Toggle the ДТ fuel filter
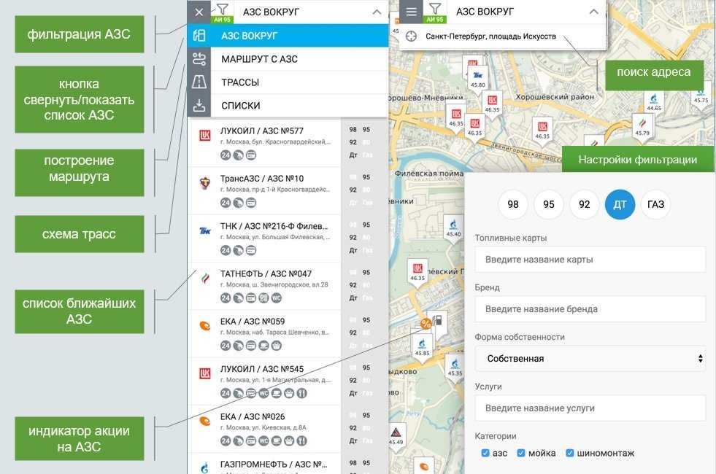Viewport: 716px width, 474px height. pyautogui.click(x=620, y=204)
